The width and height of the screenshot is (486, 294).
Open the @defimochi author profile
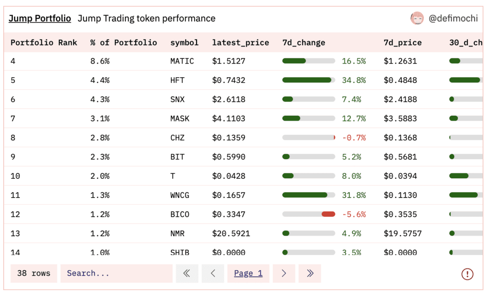453,18
